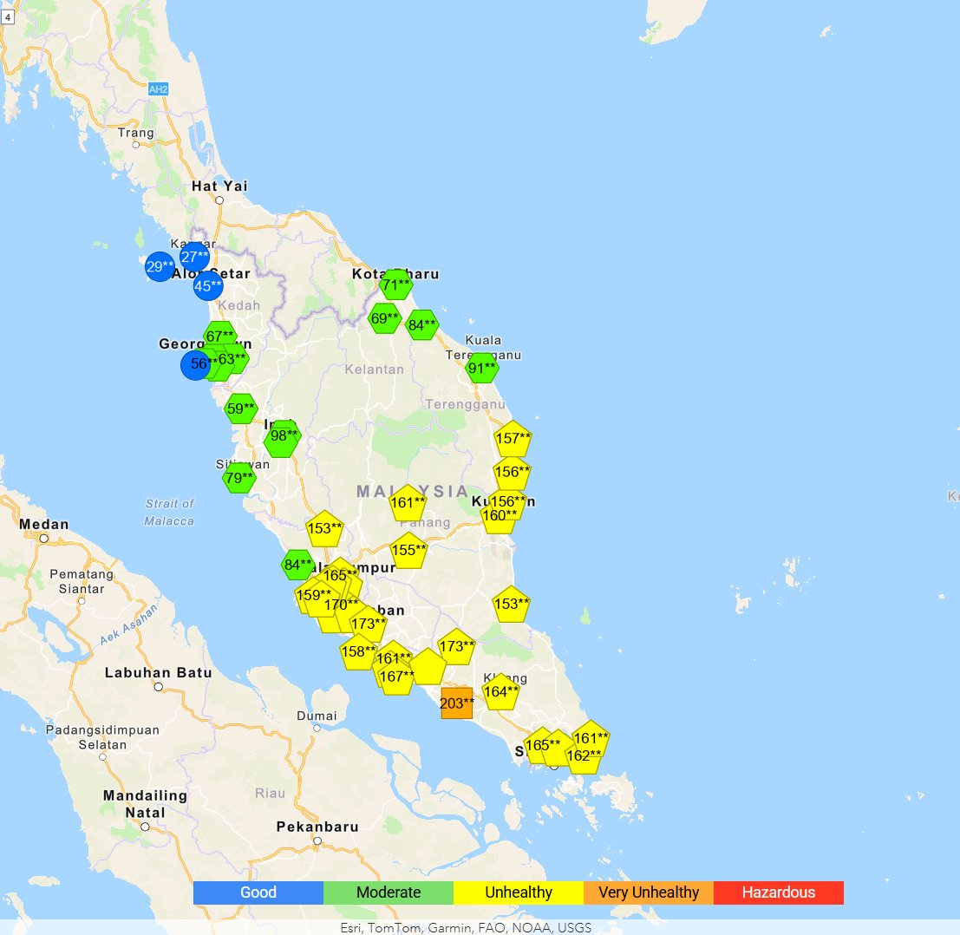Click the orange 203** Very Unhealthy square marker
The height and width of the screenshot is (935, 960).
pos(457,703)
